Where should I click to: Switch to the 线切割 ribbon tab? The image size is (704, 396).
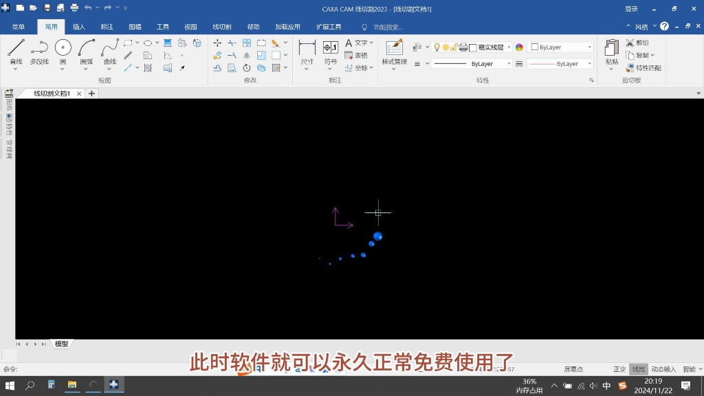click(222, 27)
